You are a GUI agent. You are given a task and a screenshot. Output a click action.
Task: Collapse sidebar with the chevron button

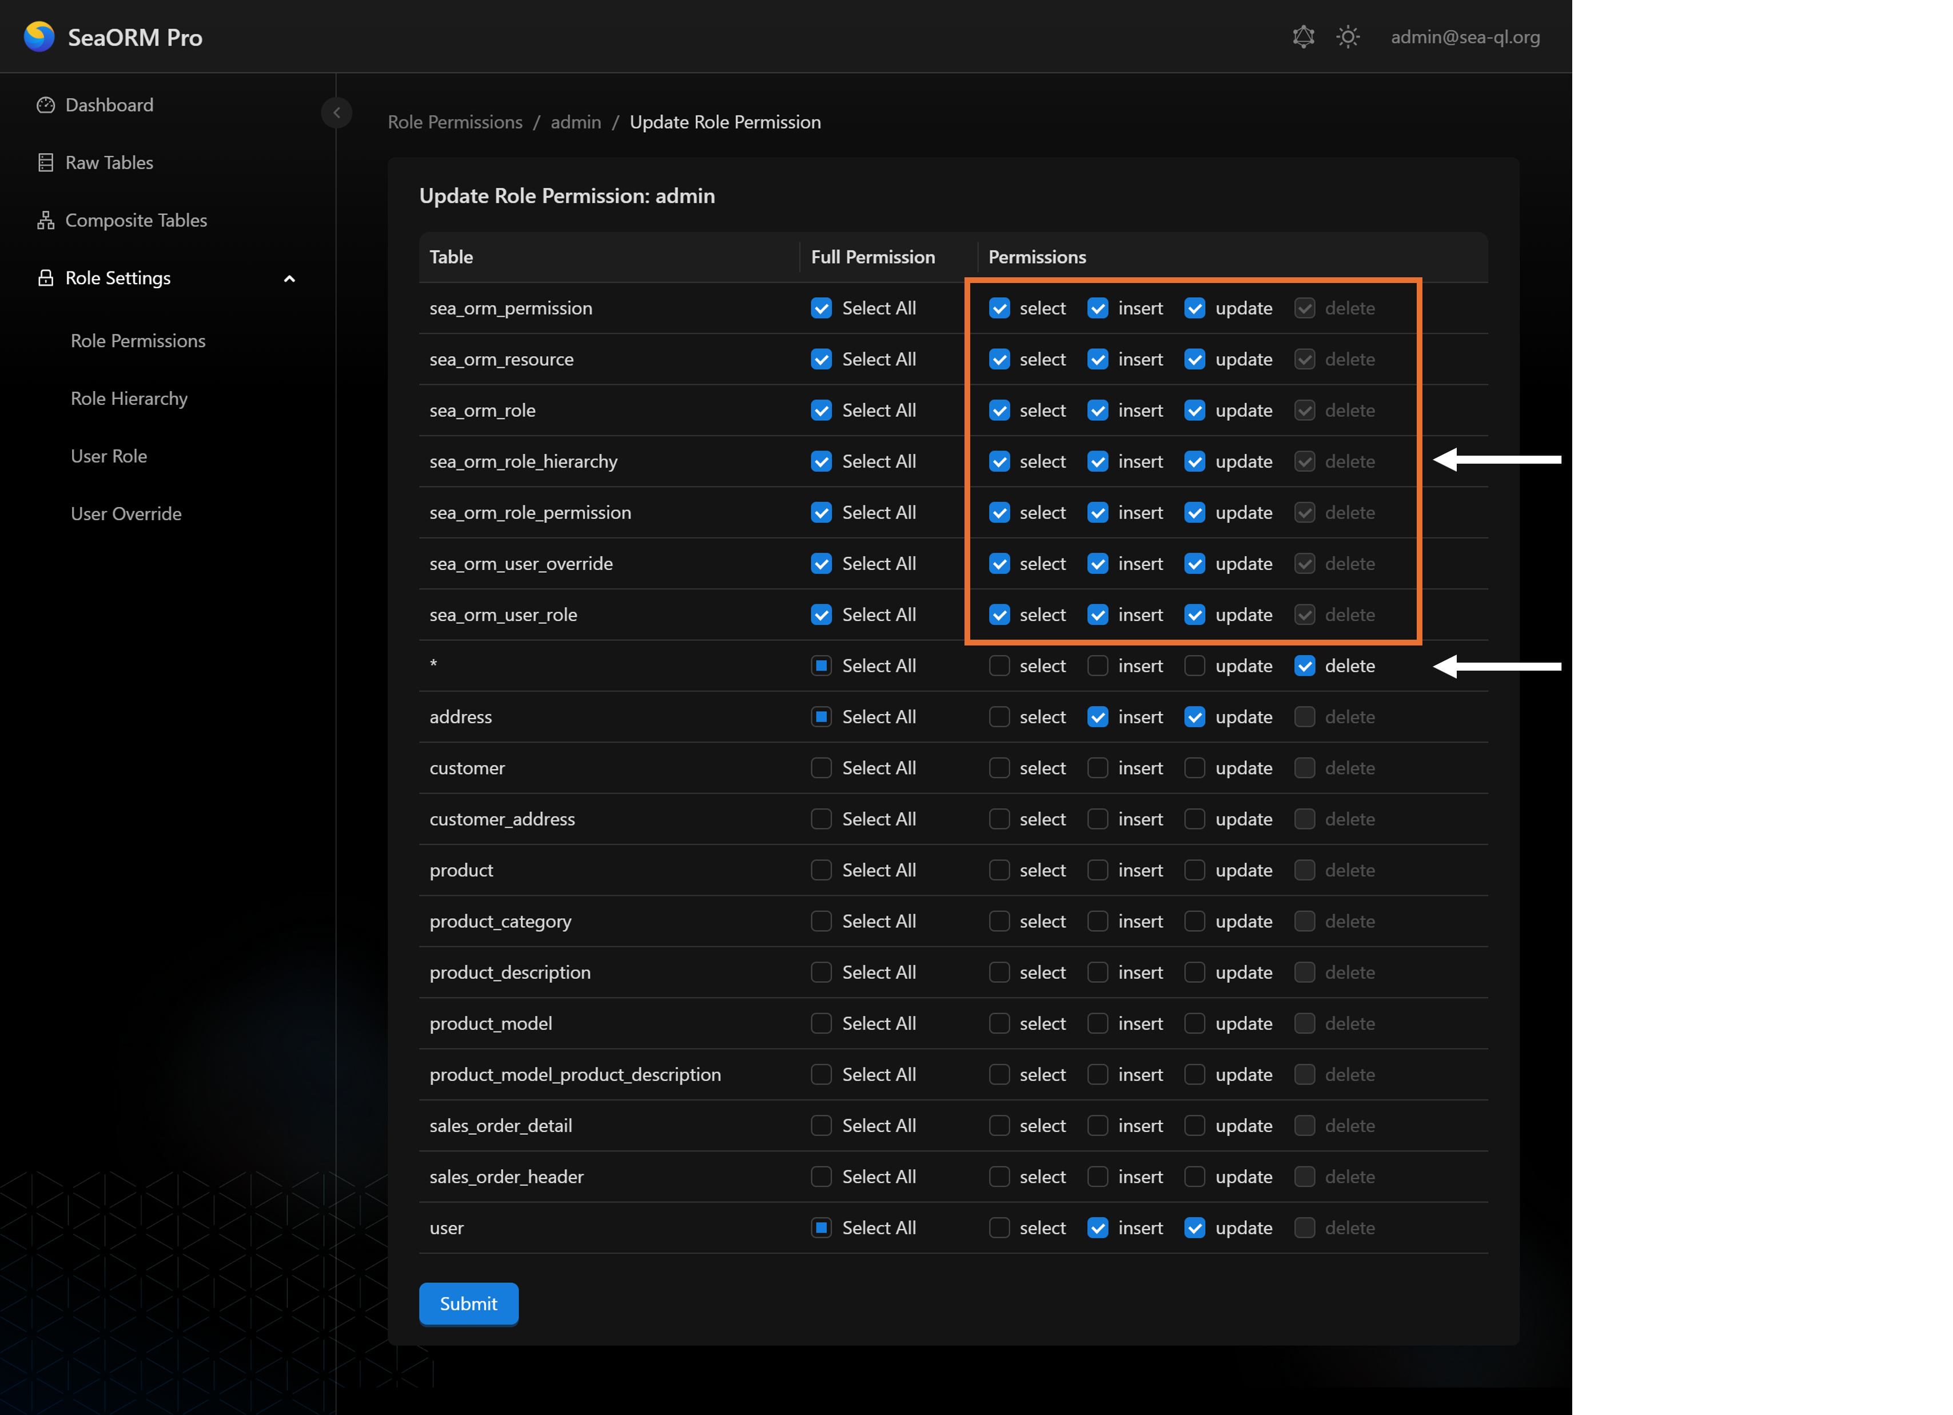click(x=336, y=113)
